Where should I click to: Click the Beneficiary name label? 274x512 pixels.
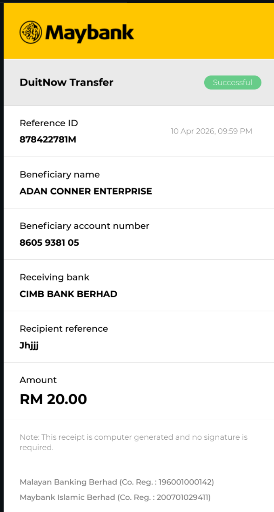coord(60,174)
